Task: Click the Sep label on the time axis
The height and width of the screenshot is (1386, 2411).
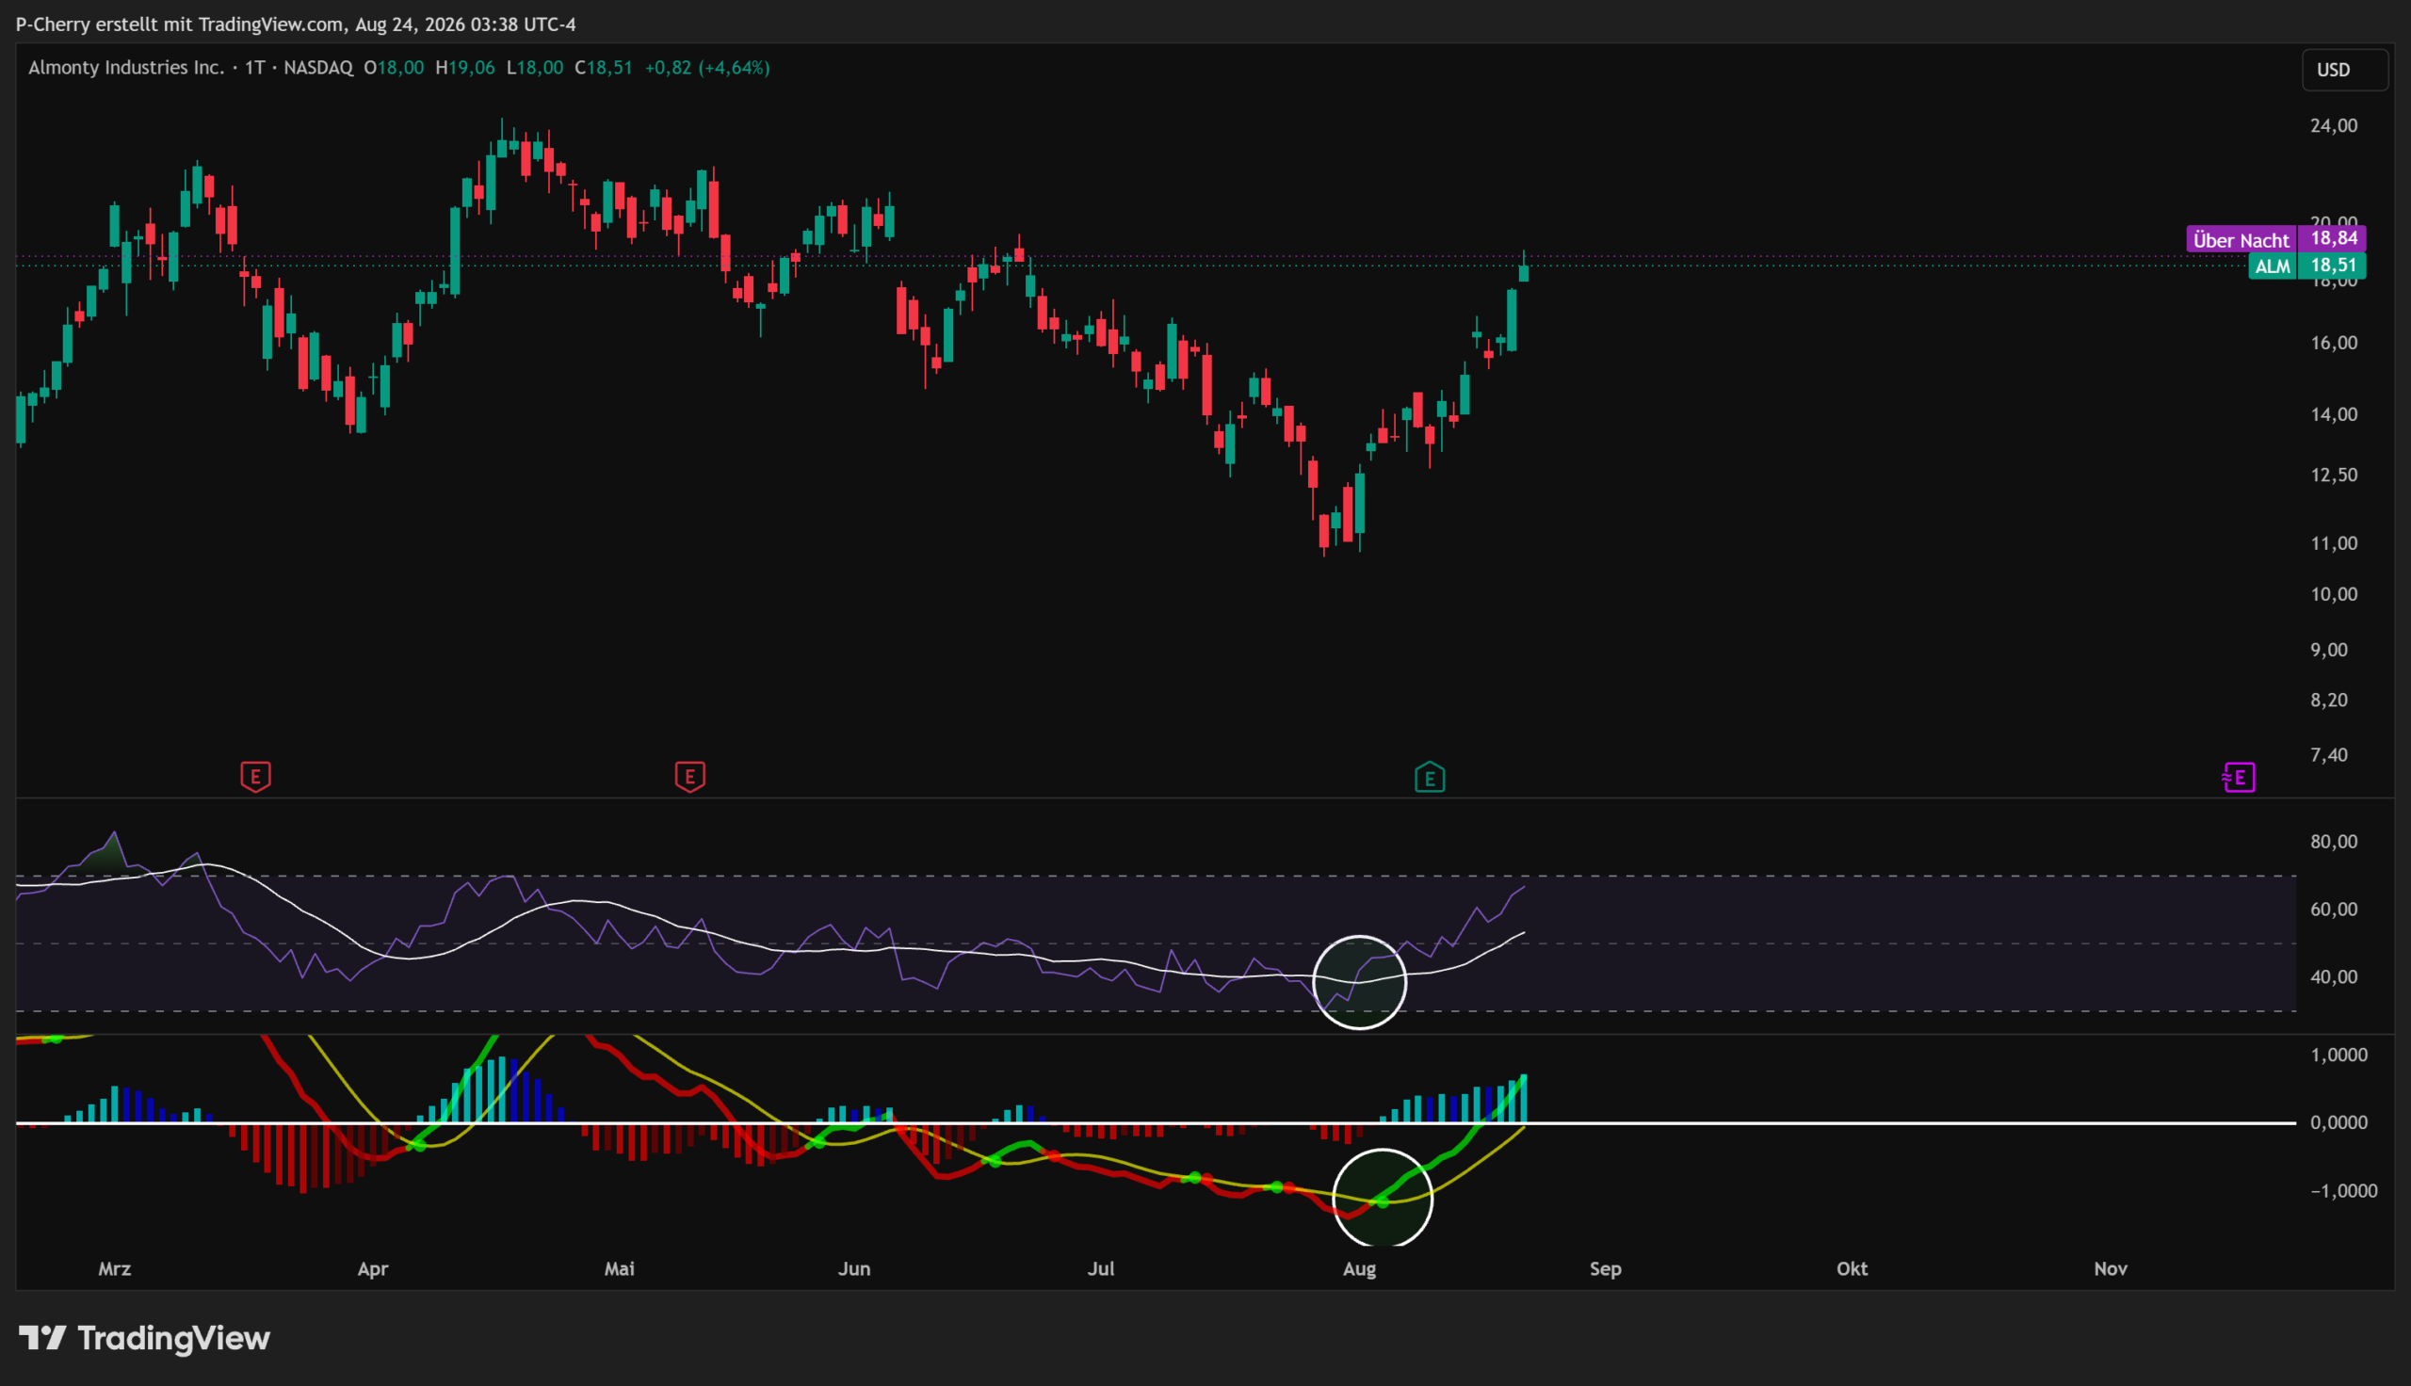Action: [x=1605, y=1269]
